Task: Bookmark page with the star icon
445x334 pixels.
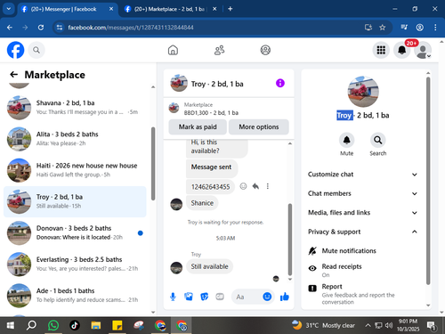Action: click(383, 28)
